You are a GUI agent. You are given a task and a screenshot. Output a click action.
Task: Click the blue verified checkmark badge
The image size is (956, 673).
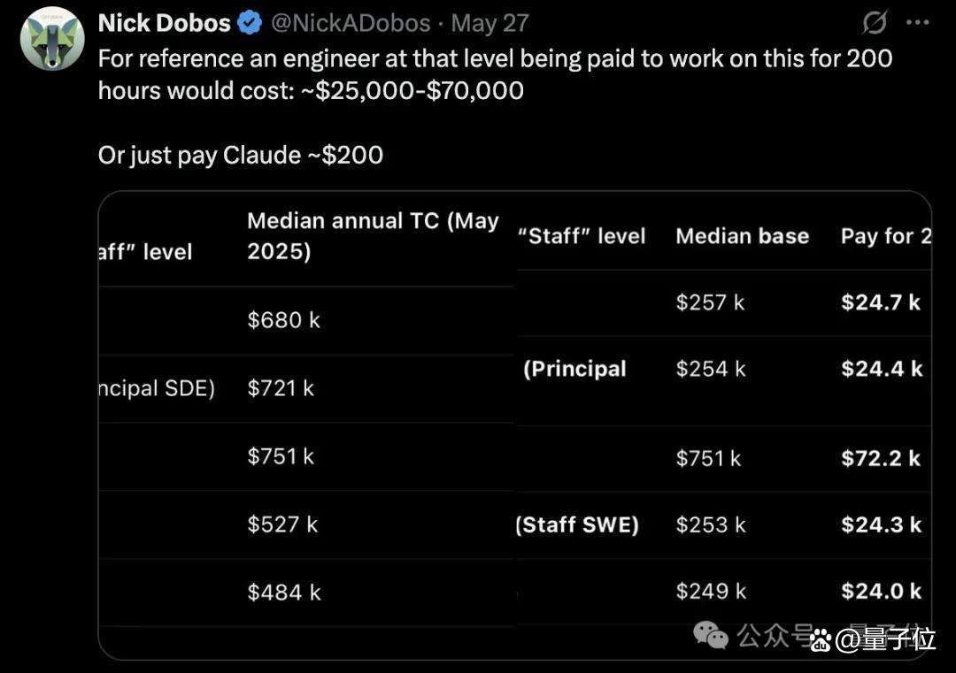[x=250, y=23]
